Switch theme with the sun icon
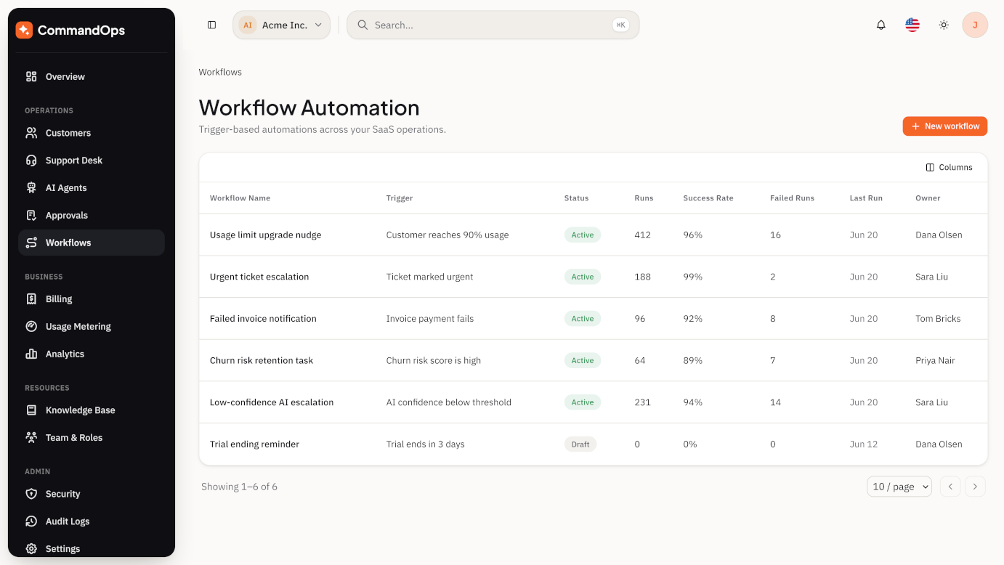 click(944, 25)
